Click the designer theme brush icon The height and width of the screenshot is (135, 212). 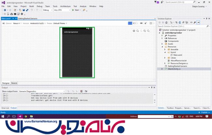[x=145, y=23]
